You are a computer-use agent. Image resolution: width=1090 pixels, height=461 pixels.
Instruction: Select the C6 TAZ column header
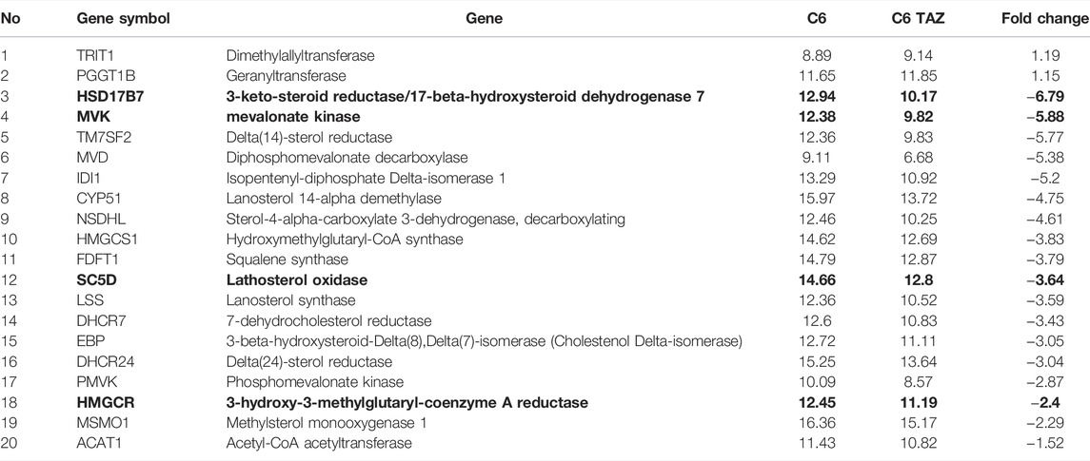[918, 19]
